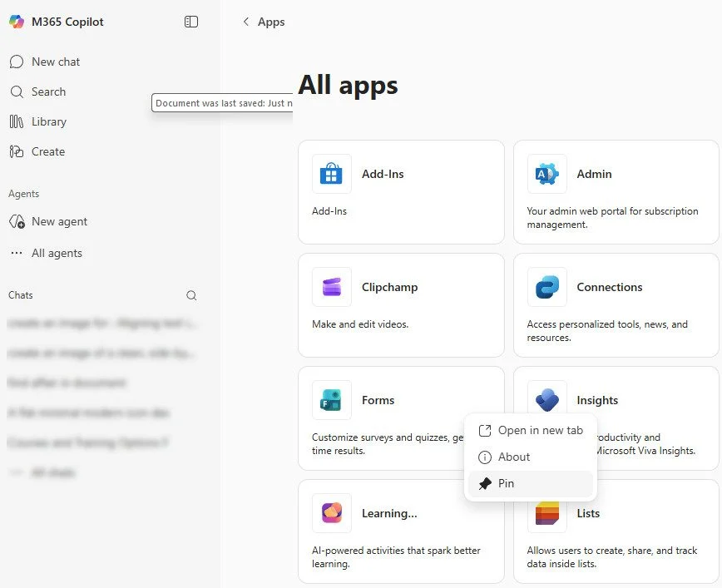The image size is (722, 588).
Task: Click the M365 Copilot logo icon
Action: click(17, 22)
